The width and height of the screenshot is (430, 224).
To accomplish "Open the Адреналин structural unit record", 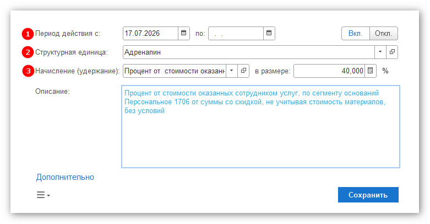I will [392, 52].
